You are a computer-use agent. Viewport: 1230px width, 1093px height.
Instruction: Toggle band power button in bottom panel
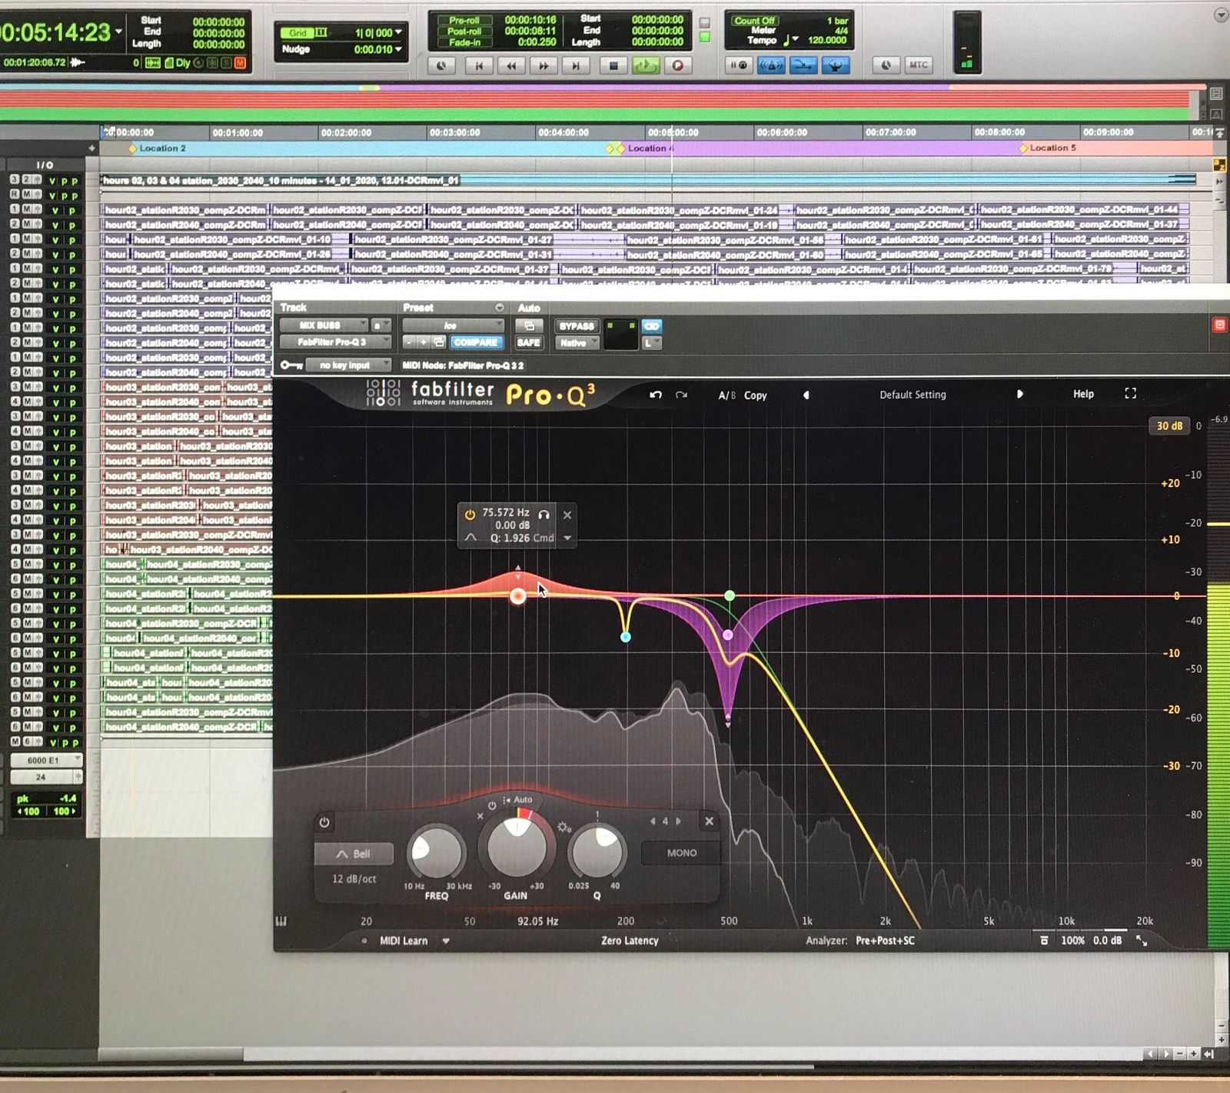pos(324,822)
